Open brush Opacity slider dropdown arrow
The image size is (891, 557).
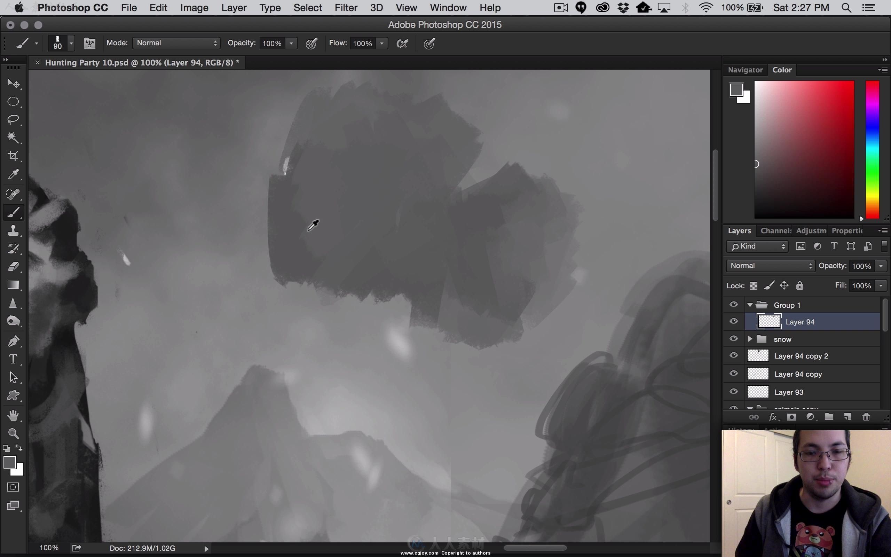point(291,44)
